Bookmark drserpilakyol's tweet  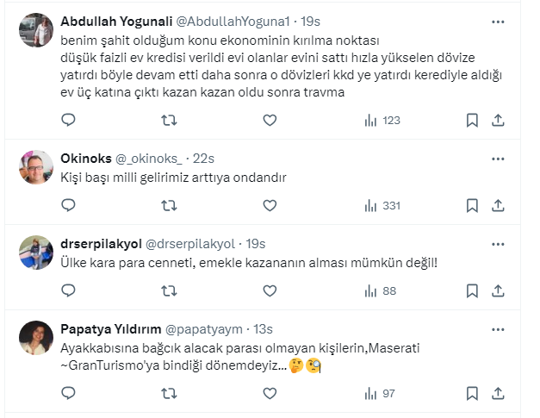click(472, 290)
